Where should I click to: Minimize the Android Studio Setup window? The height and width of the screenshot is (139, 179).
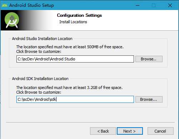pos(138,5)
